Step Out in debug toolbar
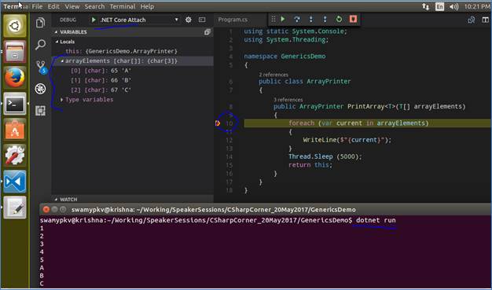 325,19
